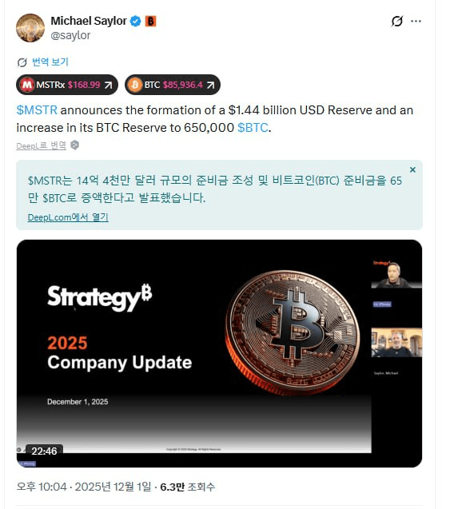Image resolution: width=450 pixels, height=509 pixels.
Task: Click the 22:46 video duration badge
Action: click(x=44, y=451)
